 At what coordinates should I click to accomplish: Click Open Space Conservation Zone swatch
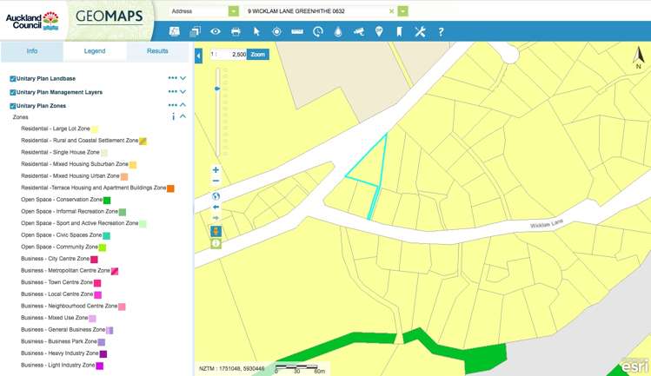107,201
